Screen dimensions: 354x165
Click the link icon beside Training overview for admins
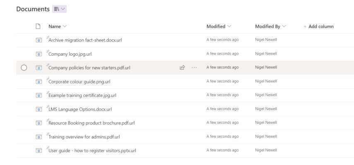point(39,137)
